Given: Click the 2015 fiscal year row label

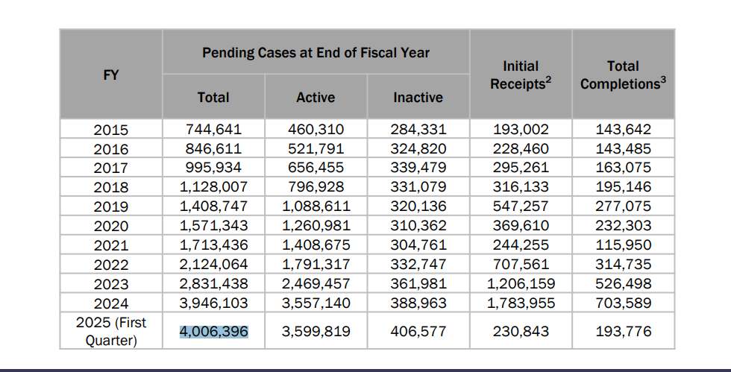Looking at the screenshot, I should [111, 130].
